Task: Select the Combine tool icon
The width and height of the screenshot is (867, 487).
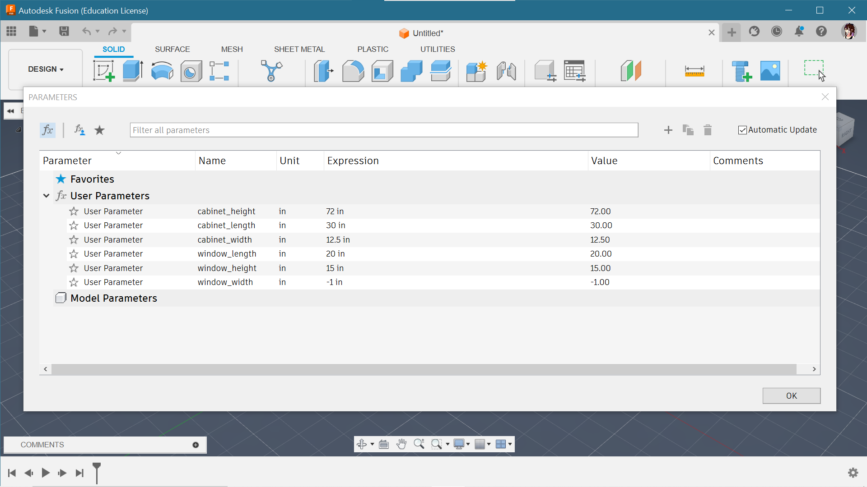Action: tap(411, 71)
